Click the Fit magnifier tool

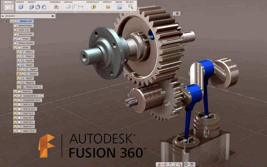pos(180,164)
